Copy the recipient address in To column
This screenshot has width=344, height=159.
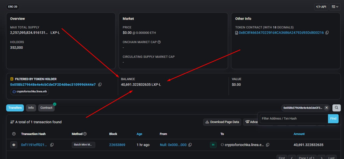[x=268, y=145]
